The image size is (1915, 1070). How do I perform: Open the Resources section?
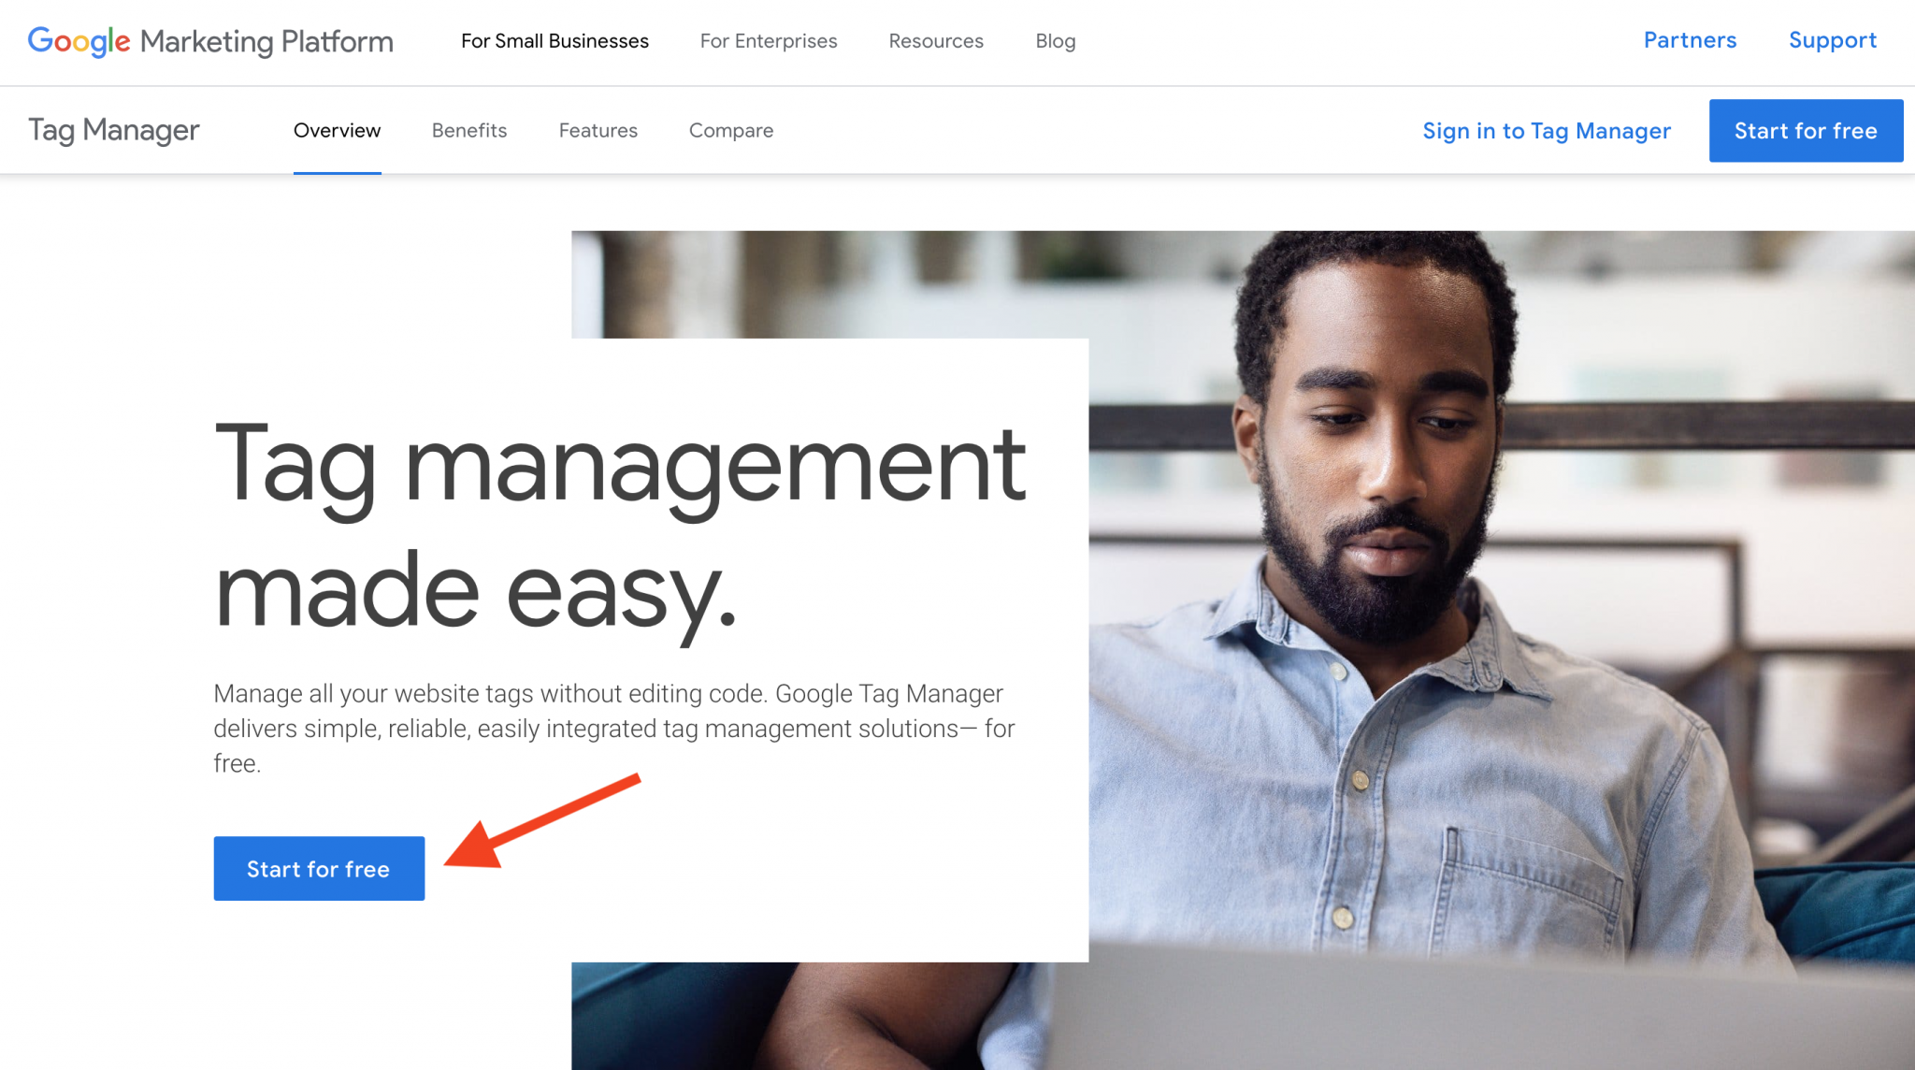935,41
